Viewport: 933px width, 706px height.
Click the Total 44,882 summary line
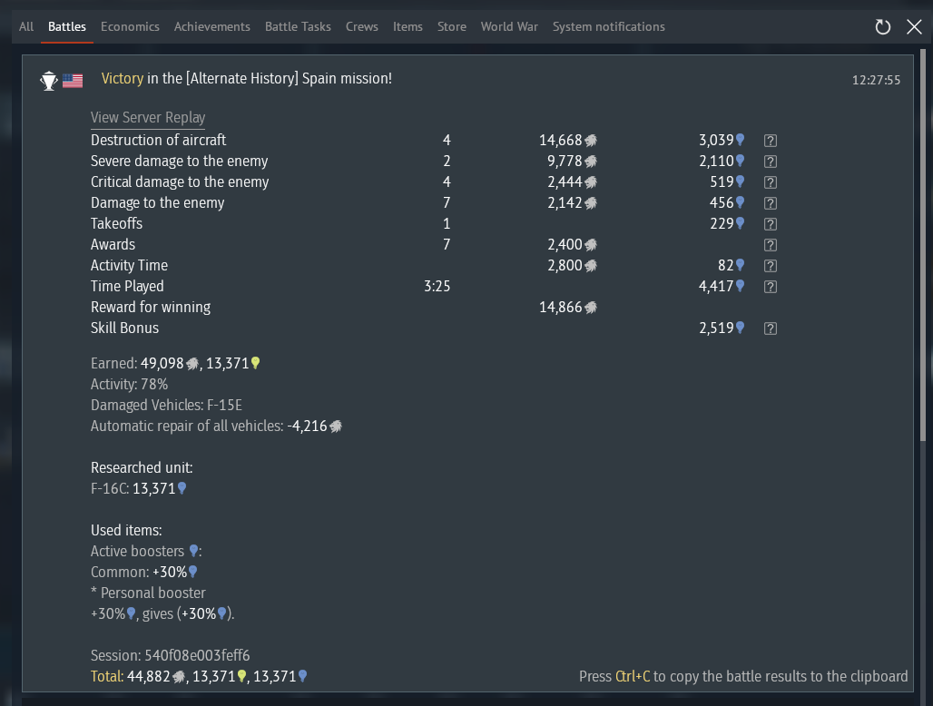coord(199,676)
